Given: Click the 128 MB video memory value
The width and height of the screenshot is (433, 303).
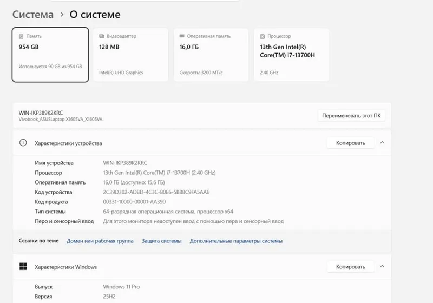Looking at the screenshot, I should click(109, 47).
